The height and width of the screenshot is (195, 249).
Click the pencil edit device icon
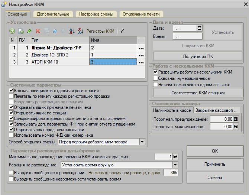(x=29, y=31)
